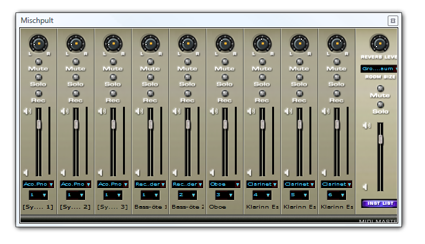Click the pan knob on the Oboe channel

tap(225, 43)
